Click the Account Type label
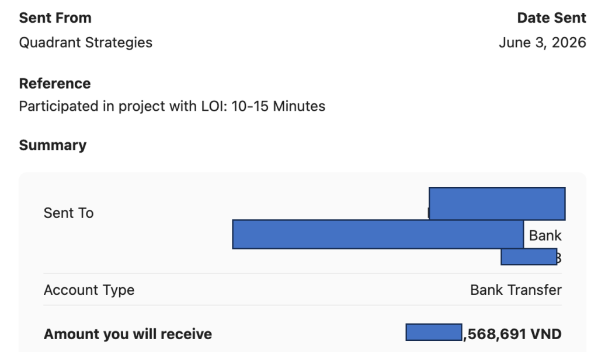The image size is (598, 352). coord(89,290)
